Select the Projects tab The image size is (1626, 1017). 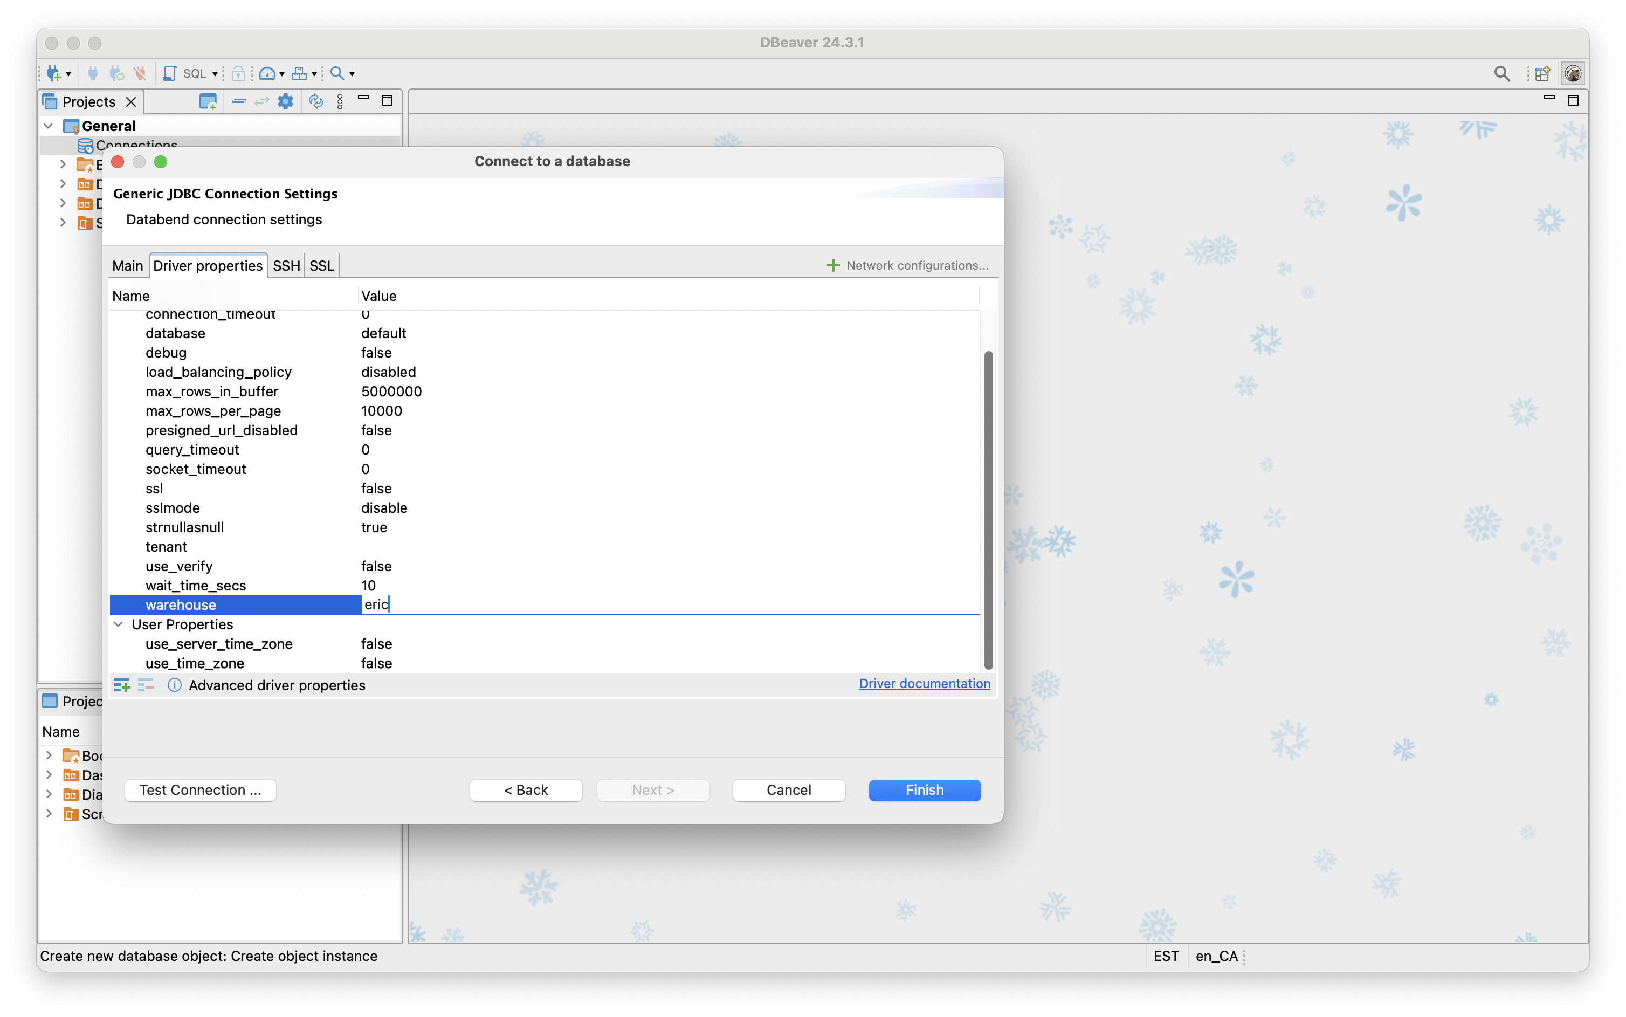coord(89,101)
